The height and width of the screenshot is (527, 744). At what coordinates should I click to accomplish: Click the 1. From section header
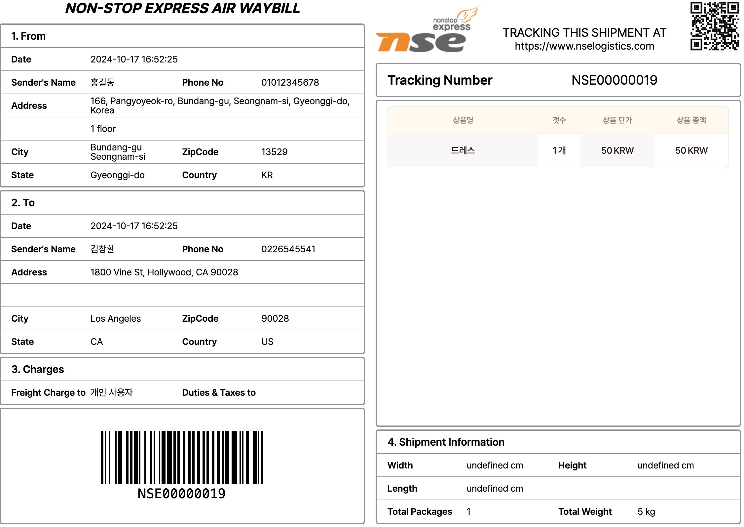click(x=28, y=36)
